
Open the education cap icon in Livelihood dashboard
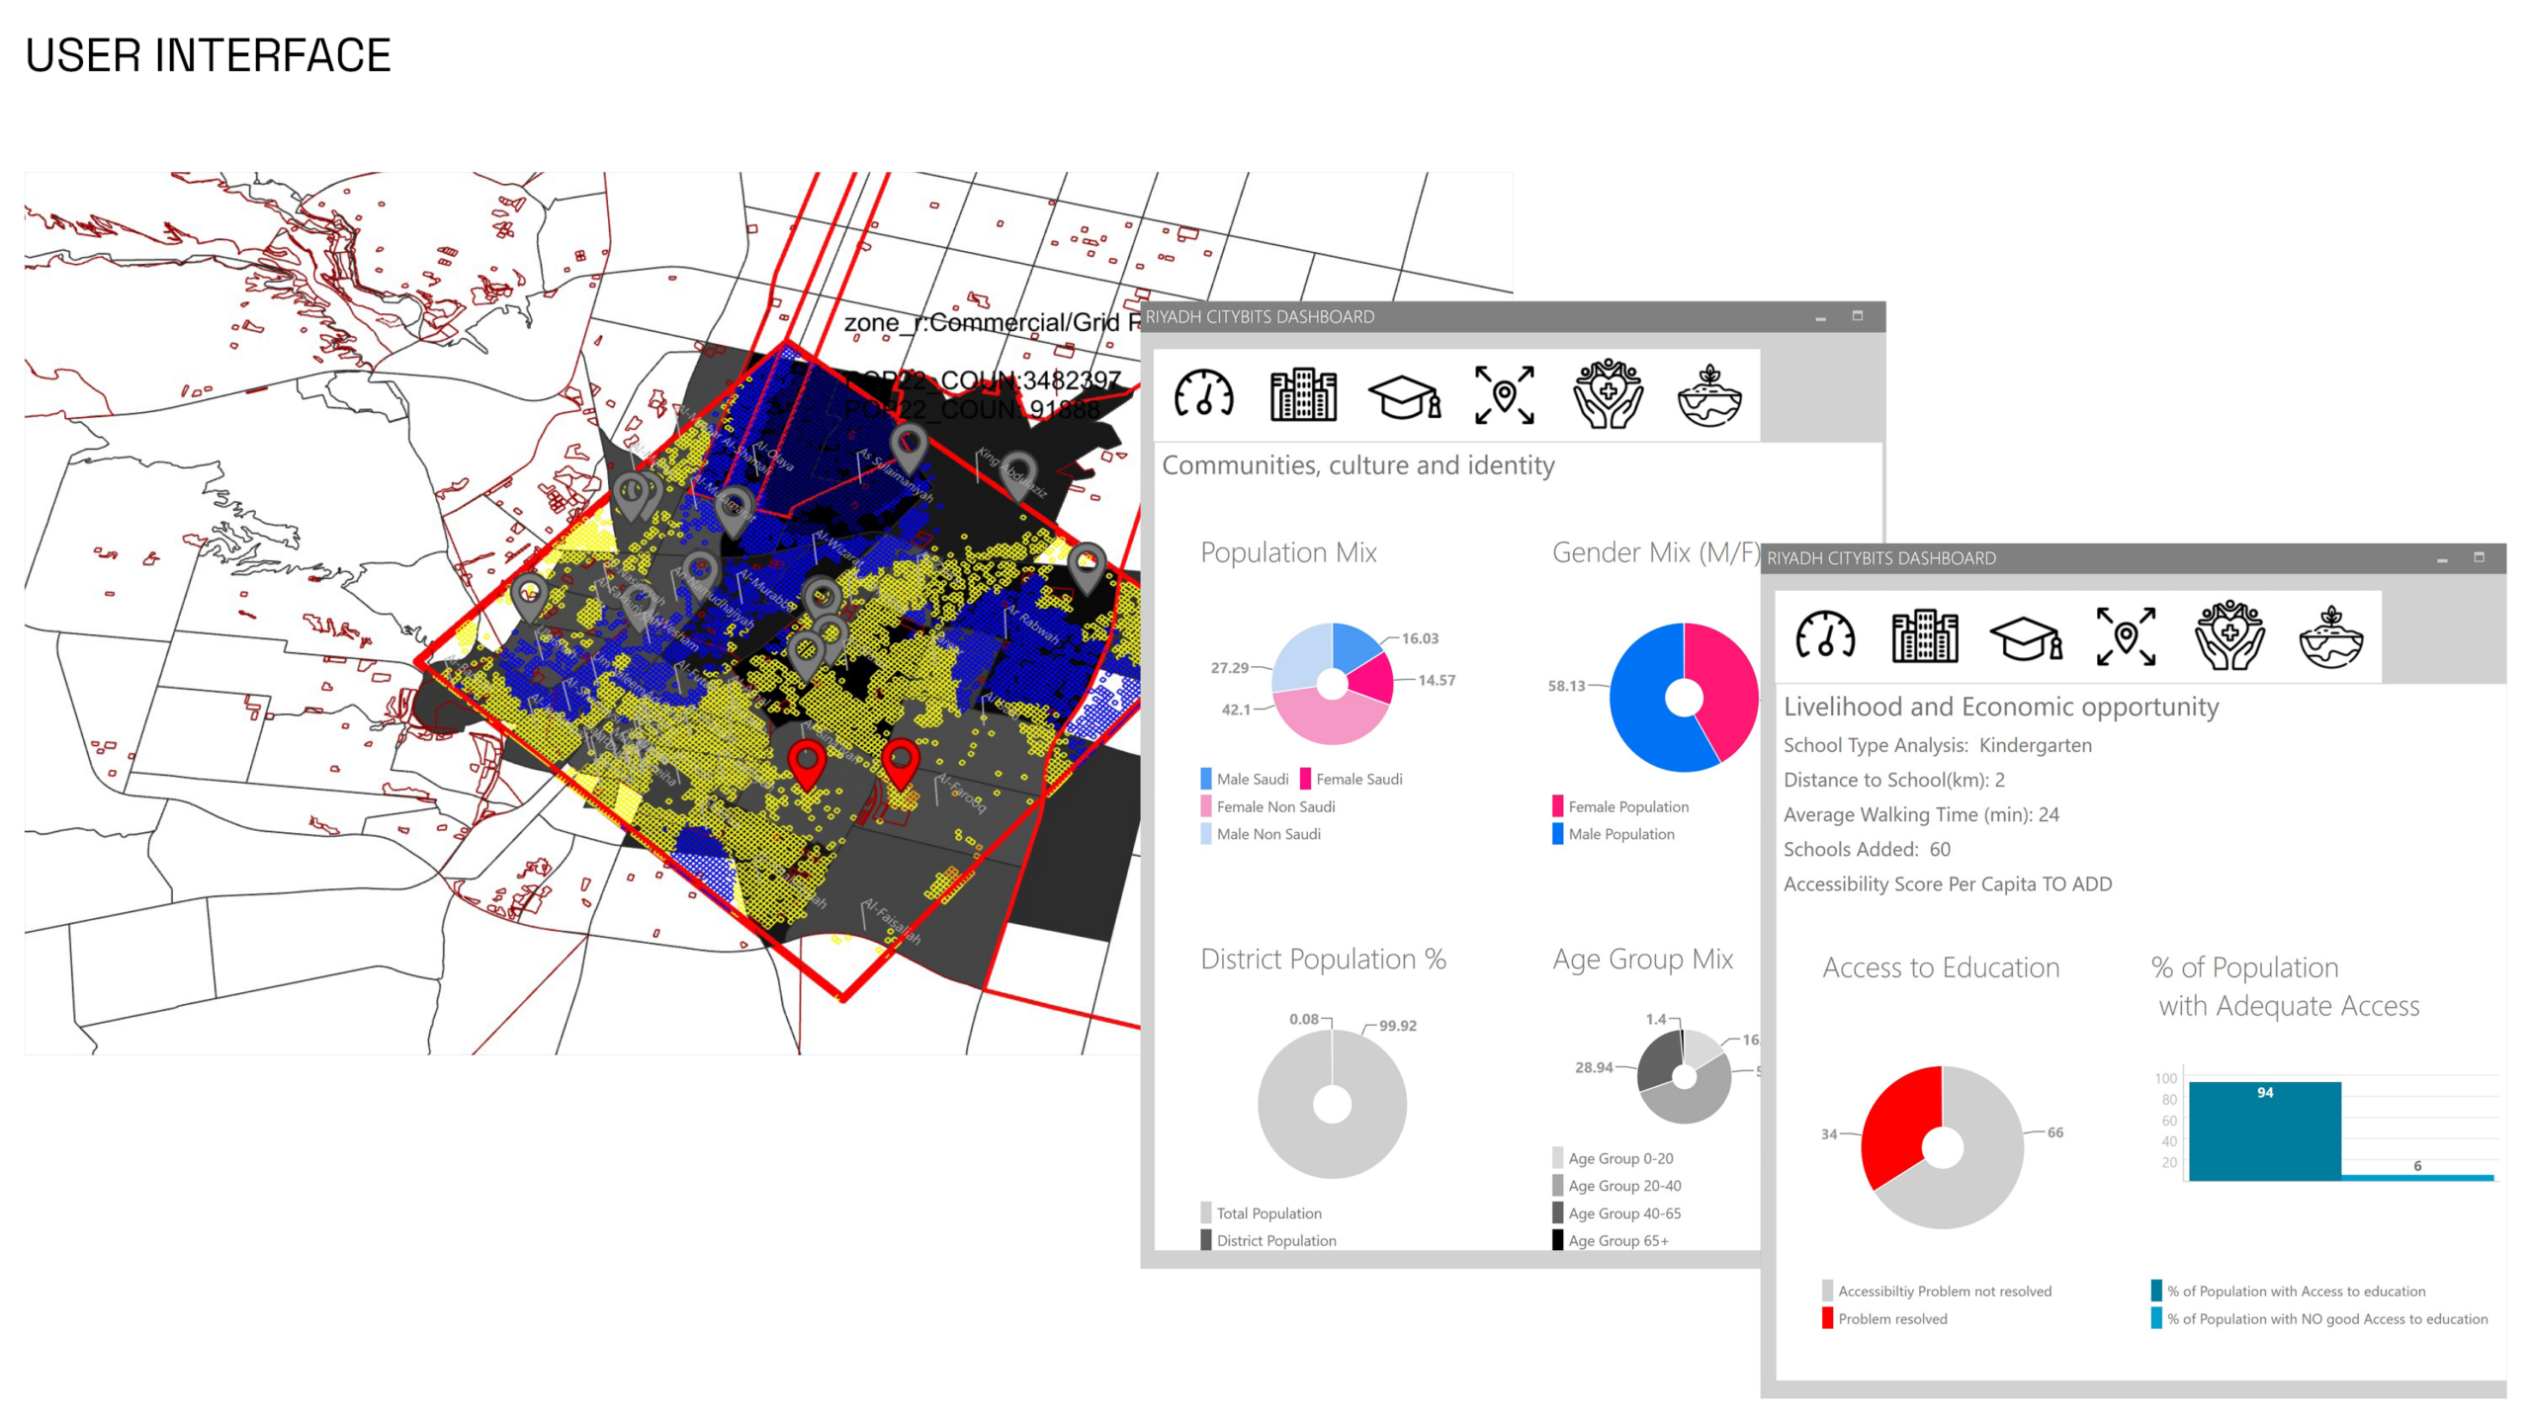pos(2026,637)
